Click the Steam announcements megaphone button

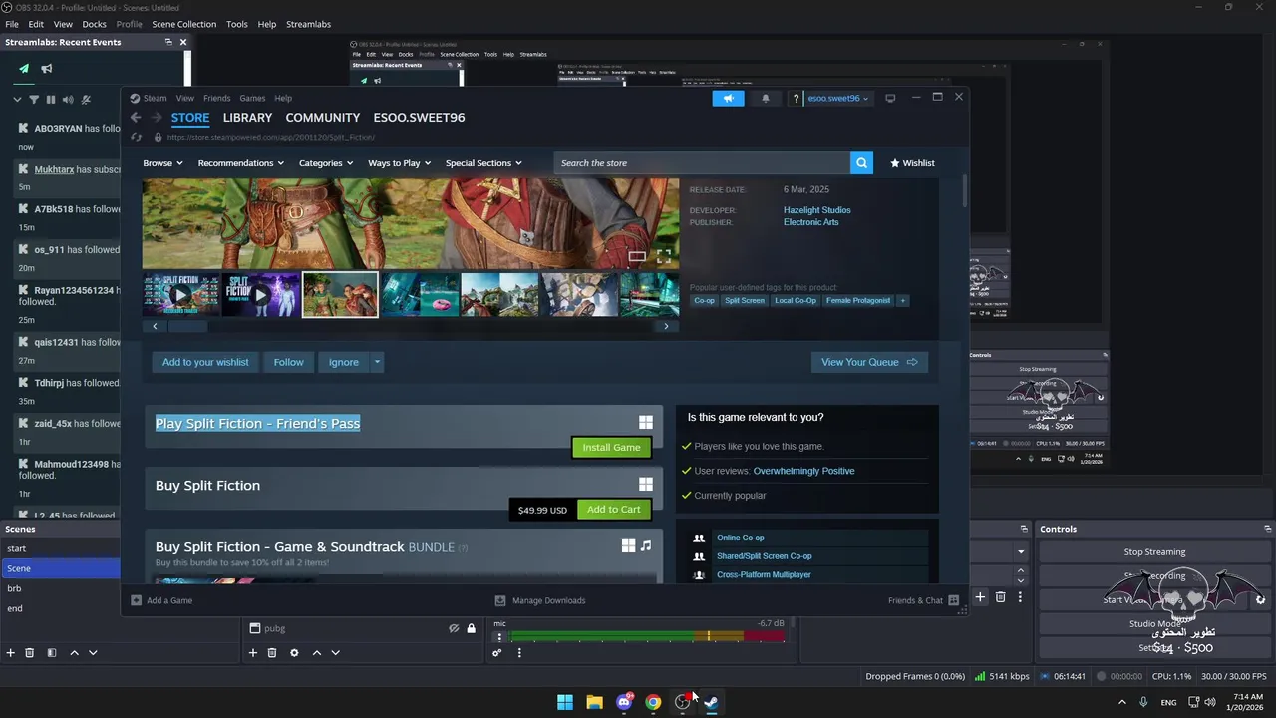pyautogui.click(x=728, y=98)
